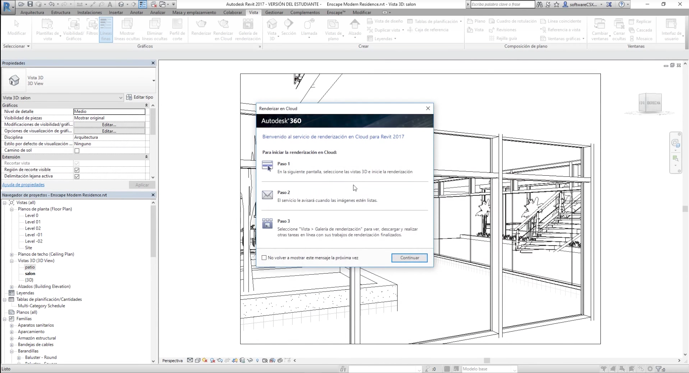Viewport: 689px width, 373px height.
Task: Click Vistas de plano icon
Action: 333,24
